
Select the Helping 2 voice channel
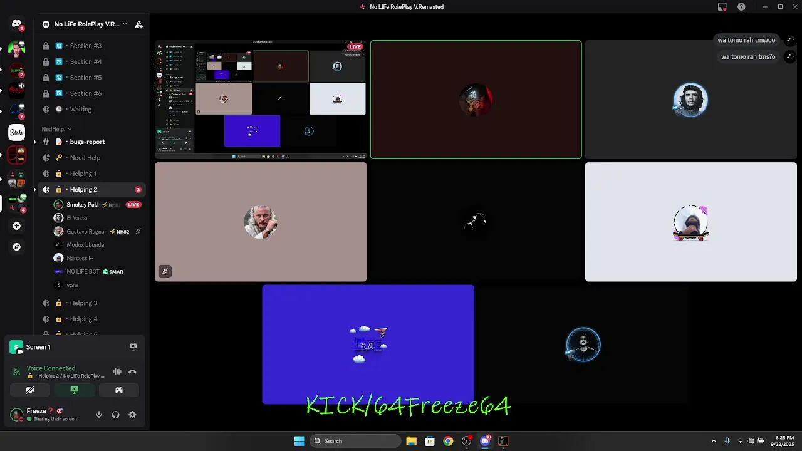point(91,189)
